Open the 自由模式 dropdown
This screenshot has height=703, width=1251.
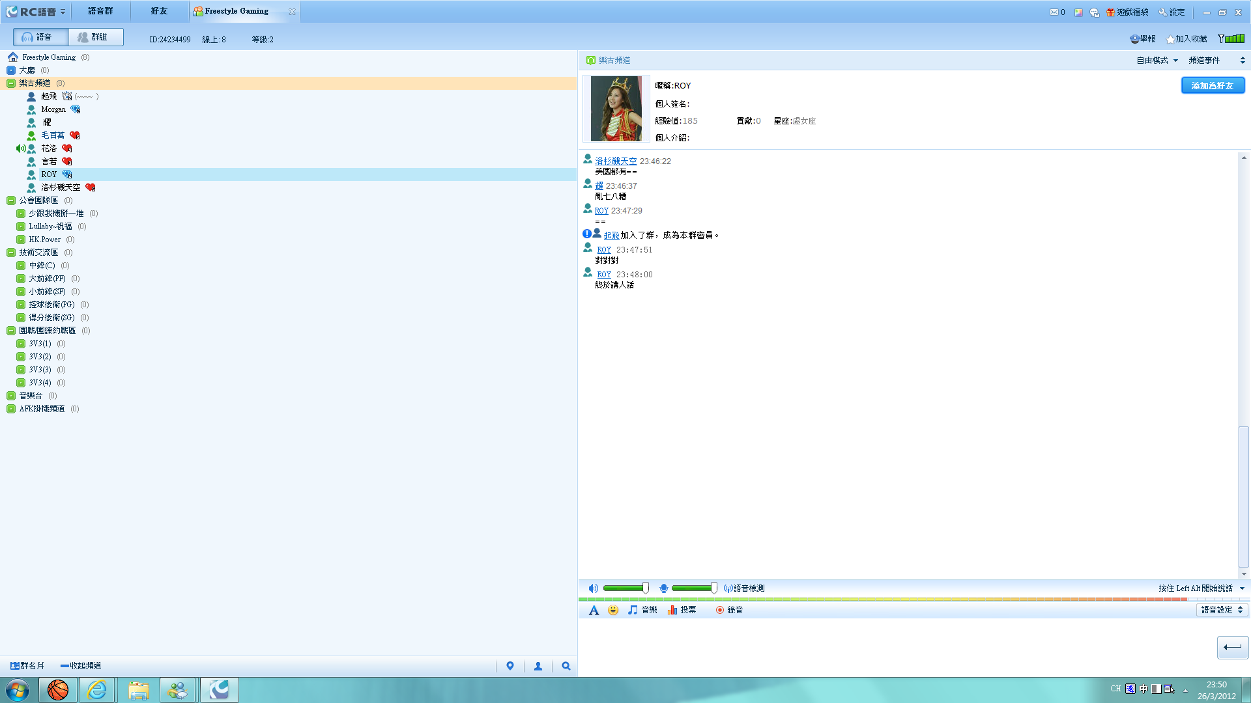click(x=1157, y=61)
